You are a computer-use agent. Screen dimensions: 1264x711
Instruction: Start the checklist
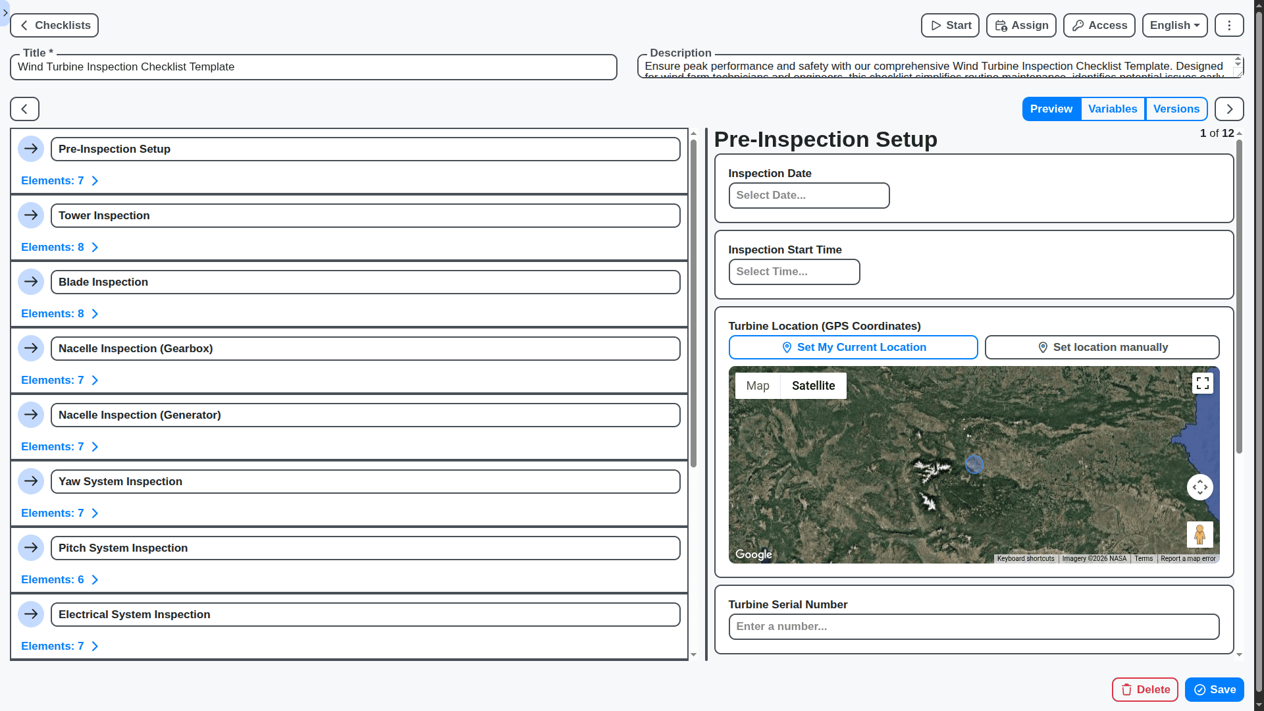[949, 25]
